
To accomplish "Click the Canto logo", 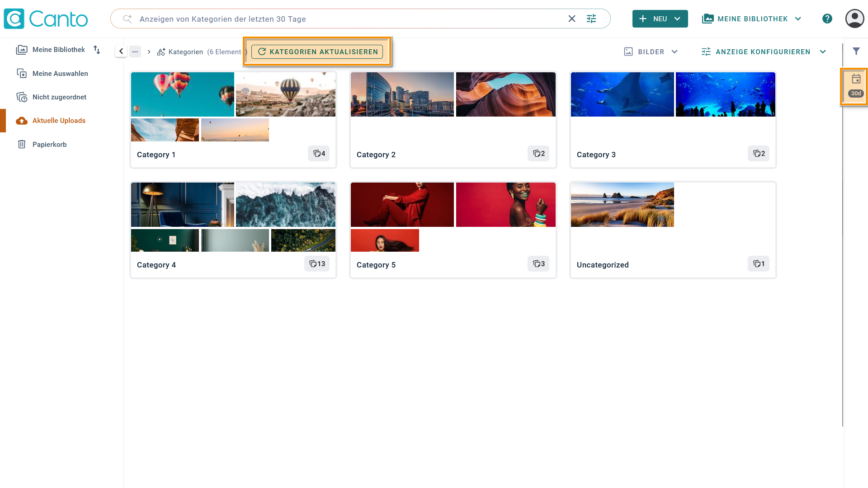I will tap(46, 19).
